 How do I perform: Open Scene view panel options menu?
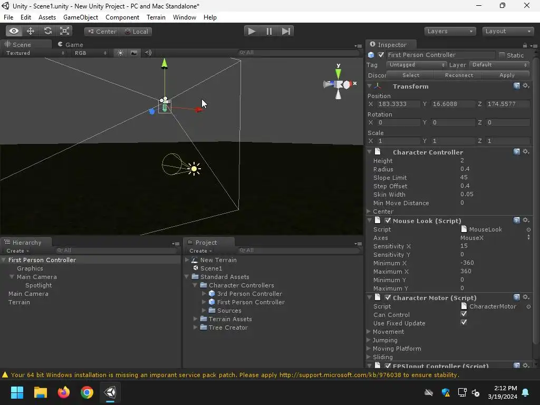(x=358, y=46)
